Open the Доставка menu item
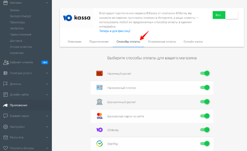The image size is (247, 151). pos(16,41)
